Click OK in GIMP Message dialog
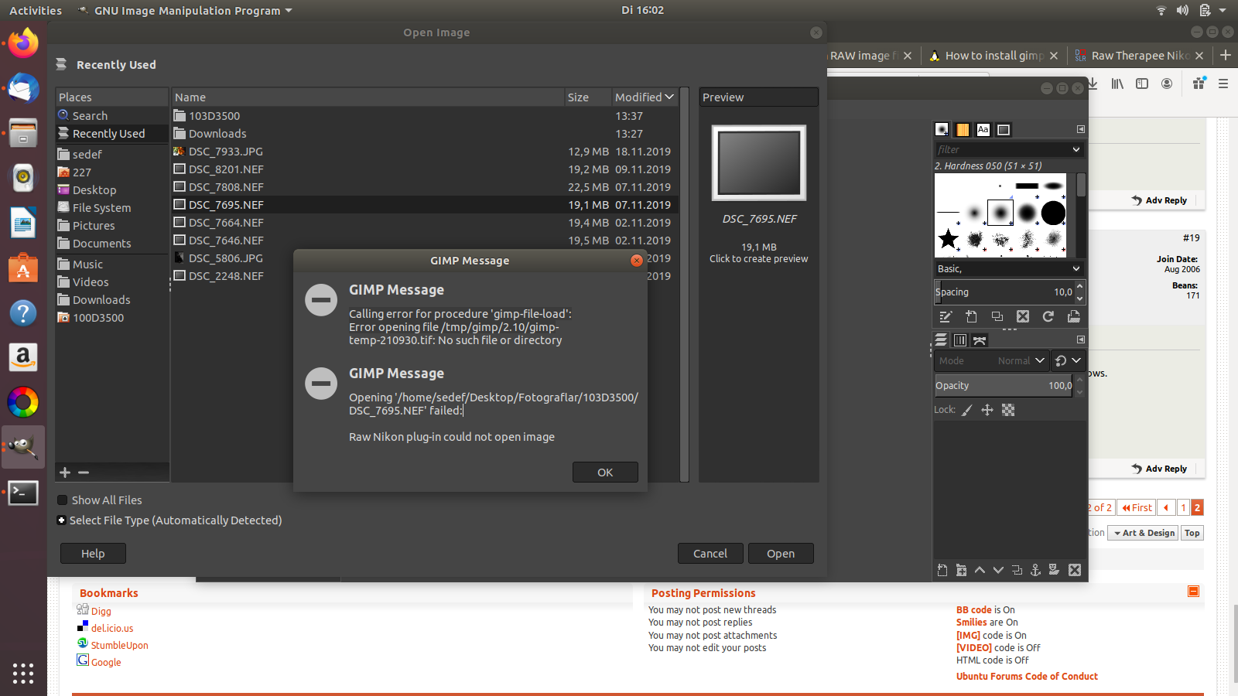This screenshot has width=1238, height=696. (x=605, y=473)
